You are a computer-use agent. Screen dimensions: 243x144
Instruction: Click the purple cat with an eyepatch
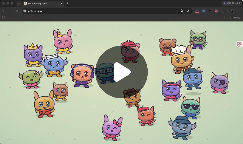[219, 83]
